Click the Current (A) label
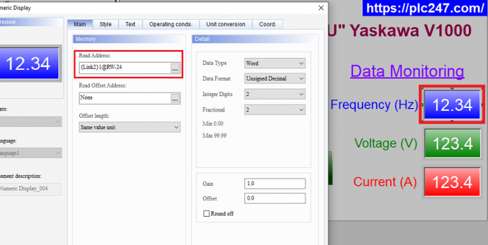 pyautogui.click(x=385, y=182)
